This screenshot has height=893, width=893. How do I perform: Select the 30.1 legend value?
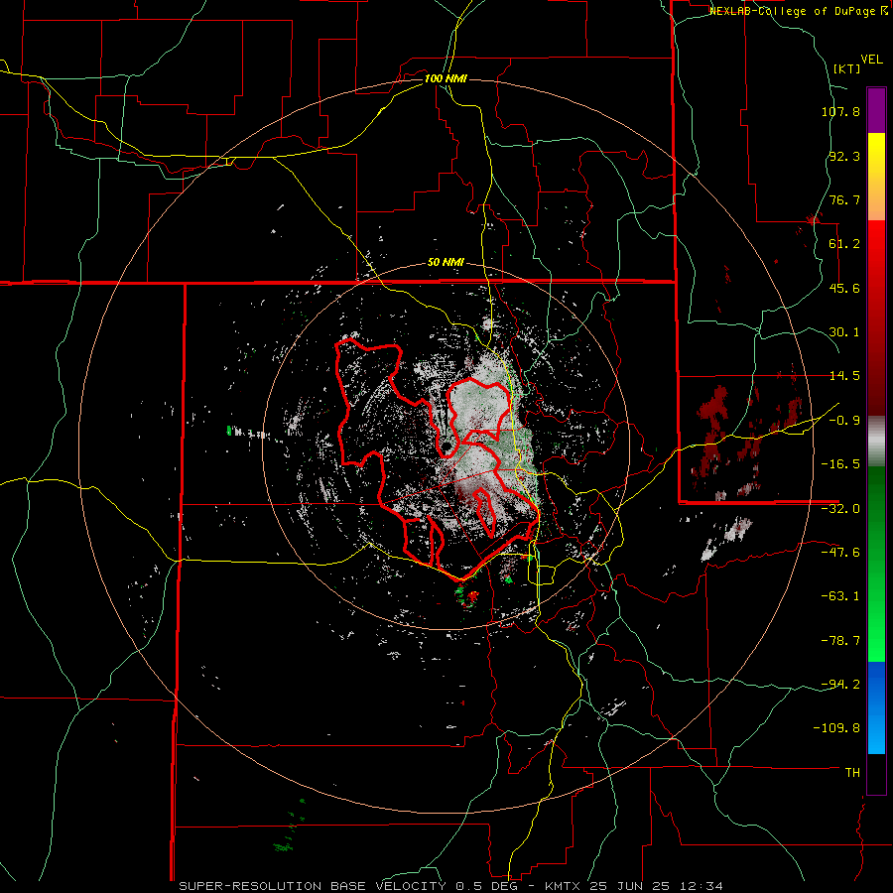[844, 332]
